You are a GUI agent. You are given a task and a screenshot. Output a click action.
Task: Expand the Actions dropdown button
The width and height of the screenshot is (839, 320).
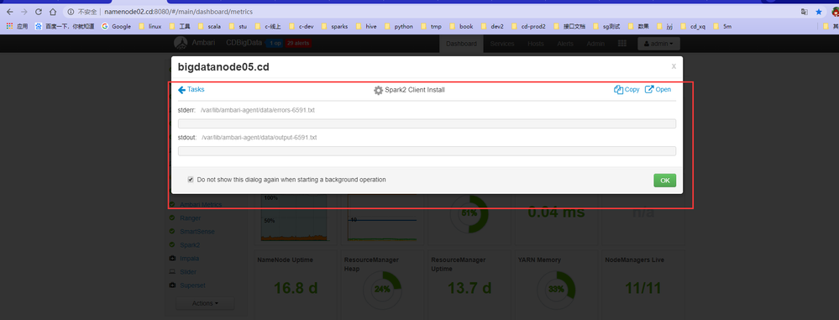[205, 303]
